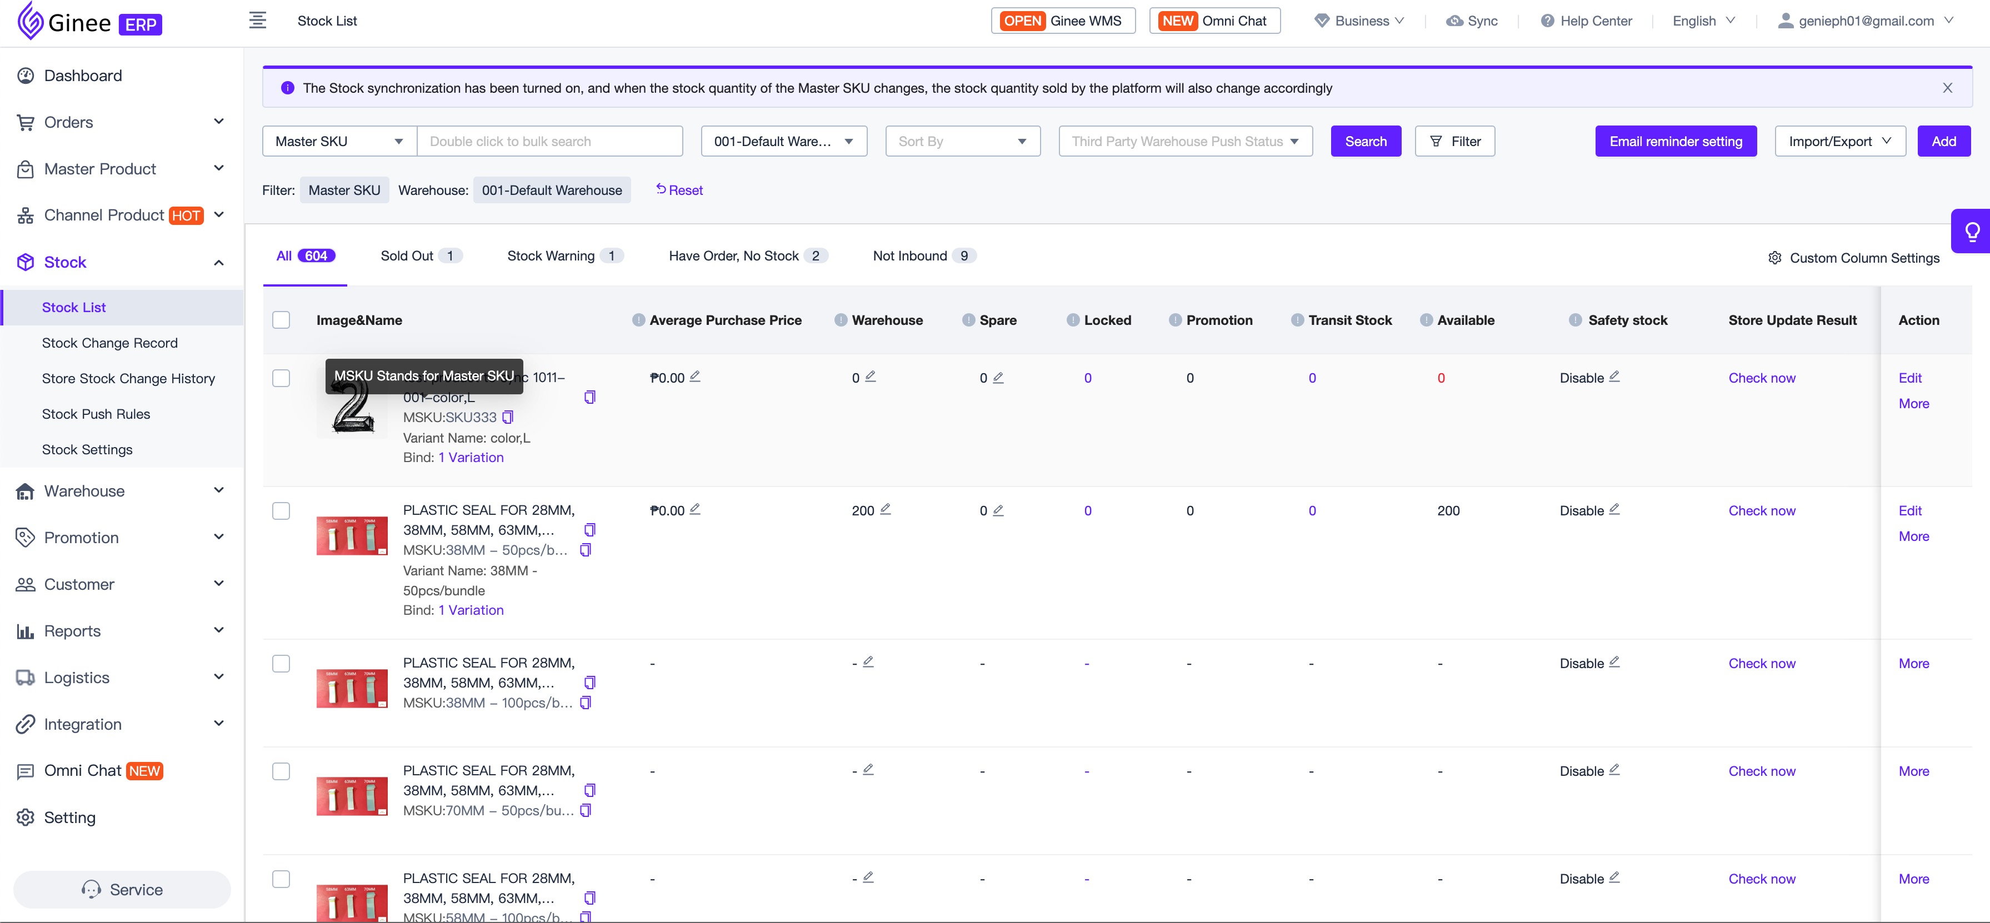
Task: Open Stock Change Record in sidebar
Action: pyautogui.click(x=109, y=343)
